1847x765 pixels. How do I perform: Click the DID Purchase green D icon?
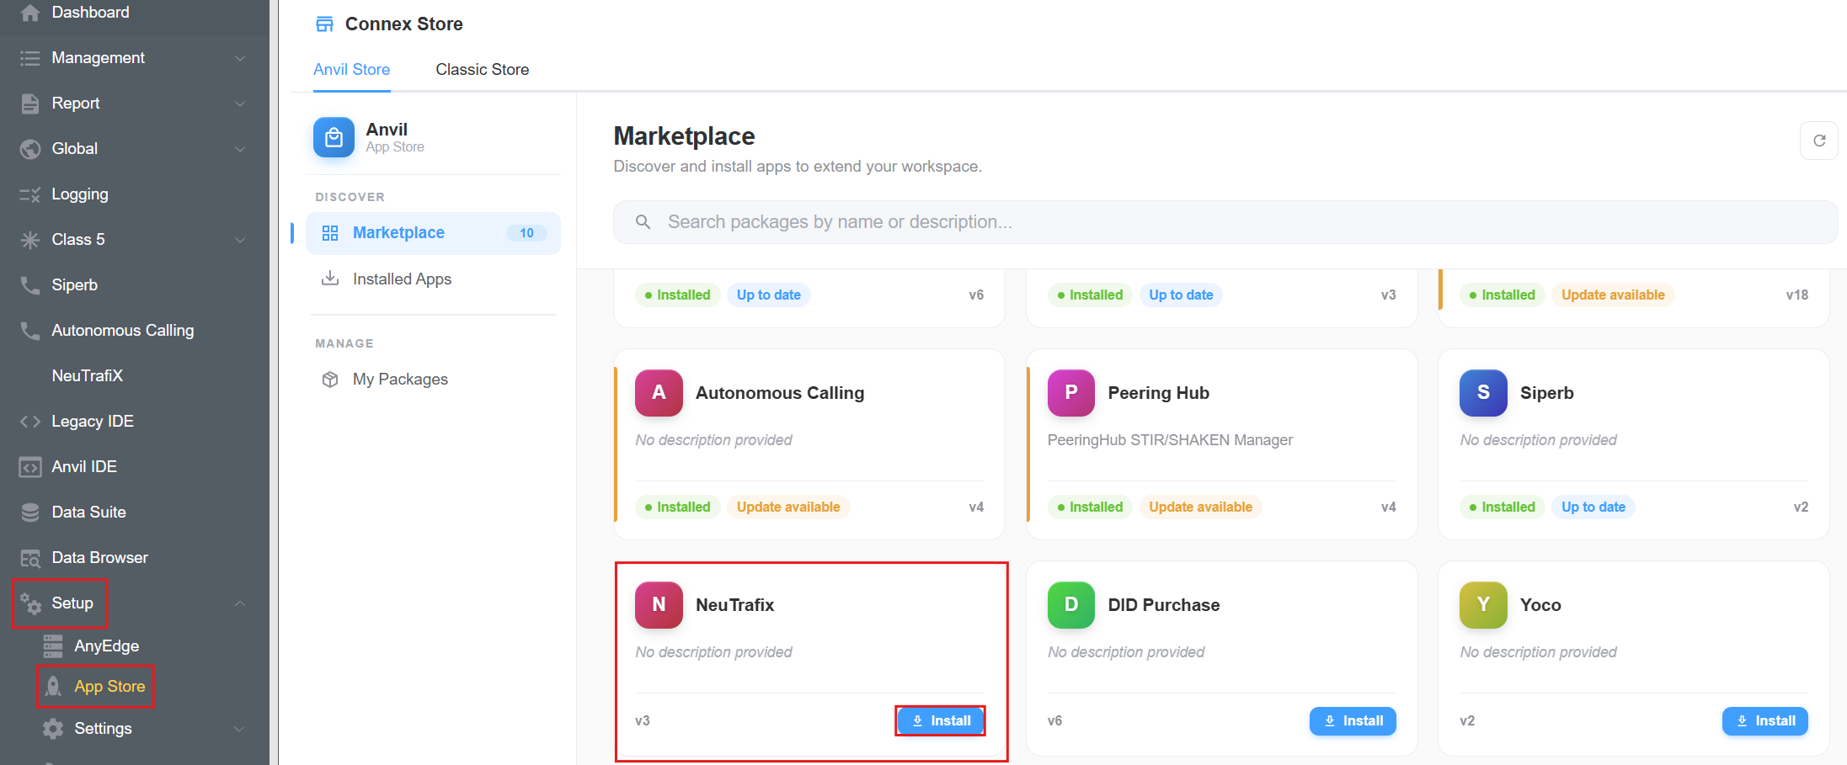click(1071, 604)
